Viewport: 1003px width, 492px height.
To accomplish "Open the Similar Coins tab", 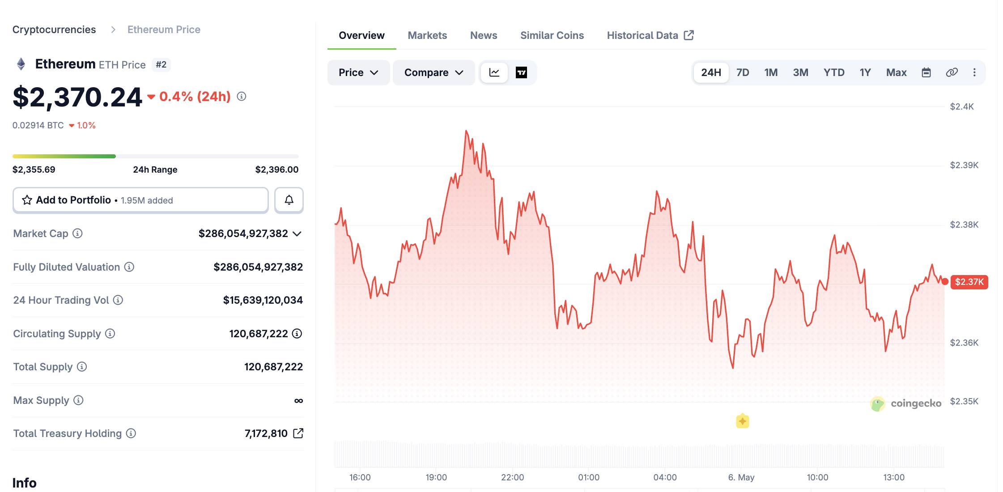I will coord(552,35).
